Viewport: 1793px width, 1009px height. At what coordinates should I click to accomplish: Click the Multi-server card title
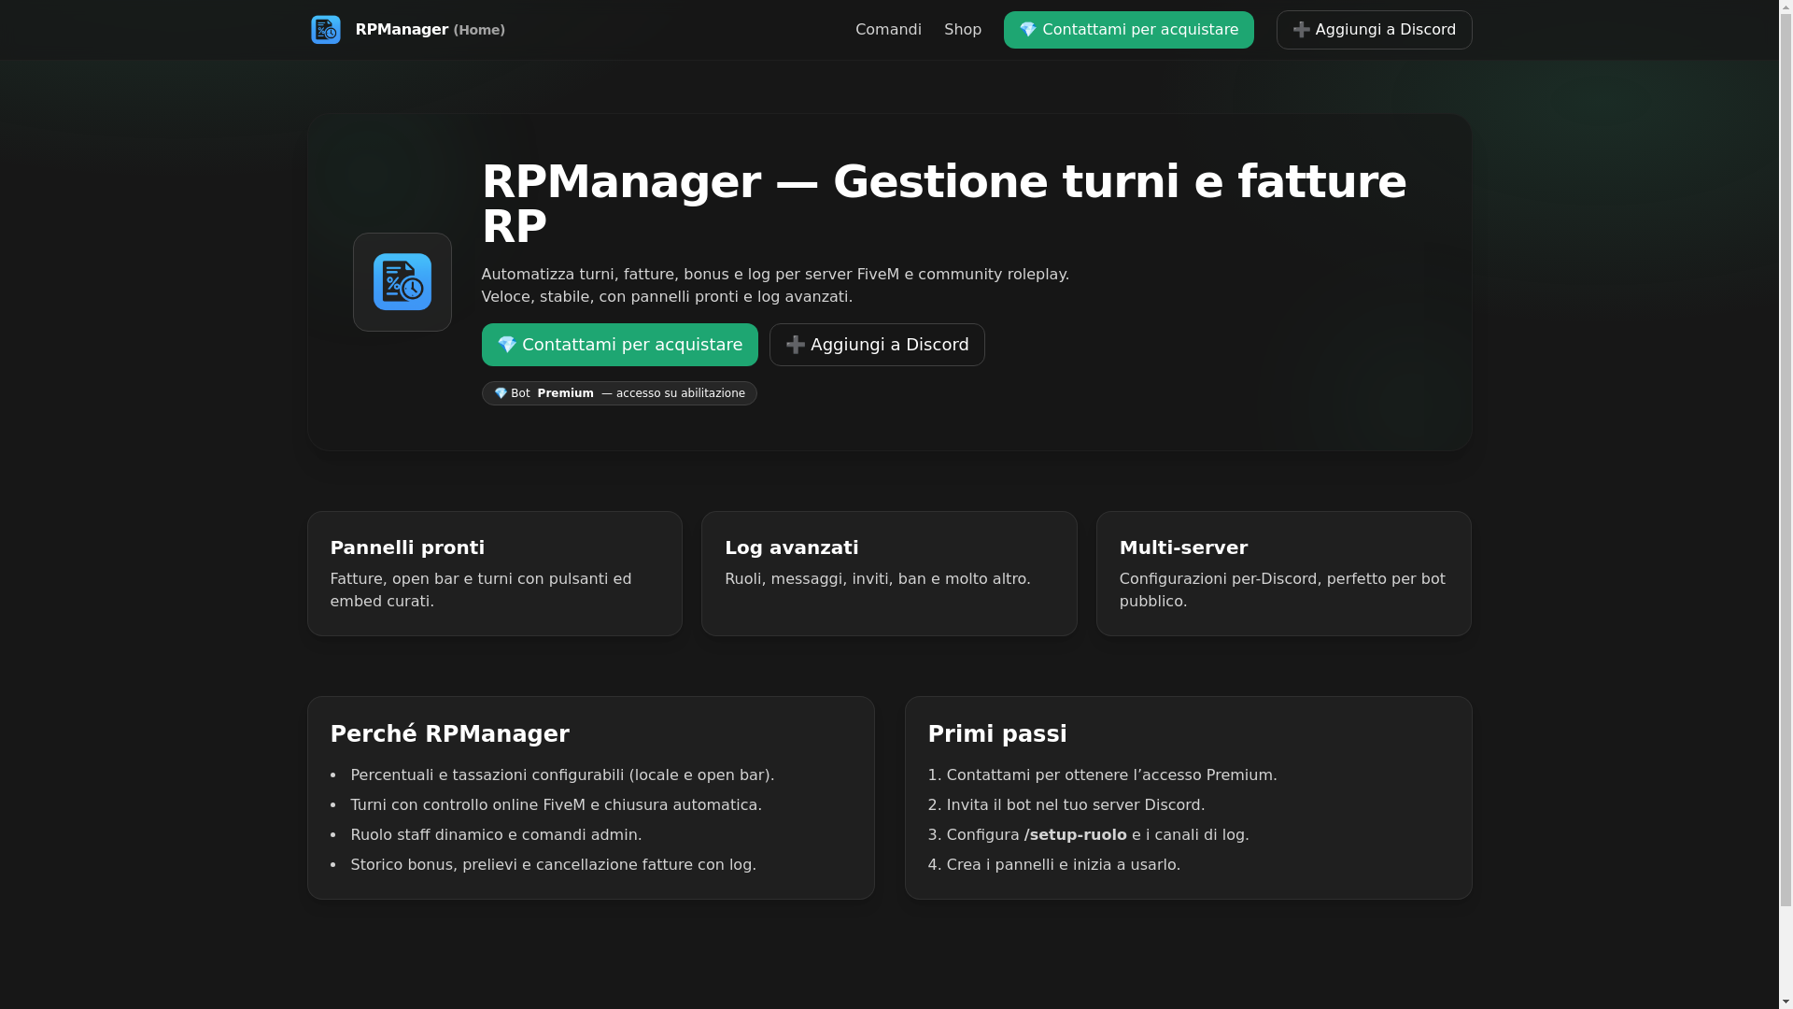click(x=1183, y=547)
